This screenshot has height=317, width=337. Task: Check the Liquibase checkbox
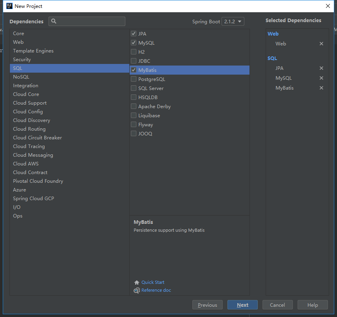pyautogui.click(x=134, y=115)
